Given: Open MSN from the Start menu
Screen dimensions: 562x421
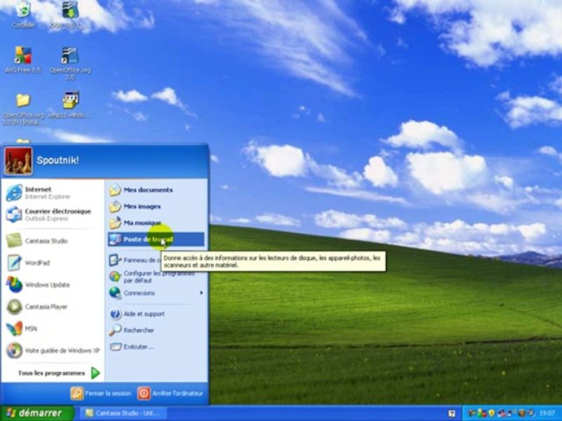Looking at the screenshot, I should [x=52, y=328].
